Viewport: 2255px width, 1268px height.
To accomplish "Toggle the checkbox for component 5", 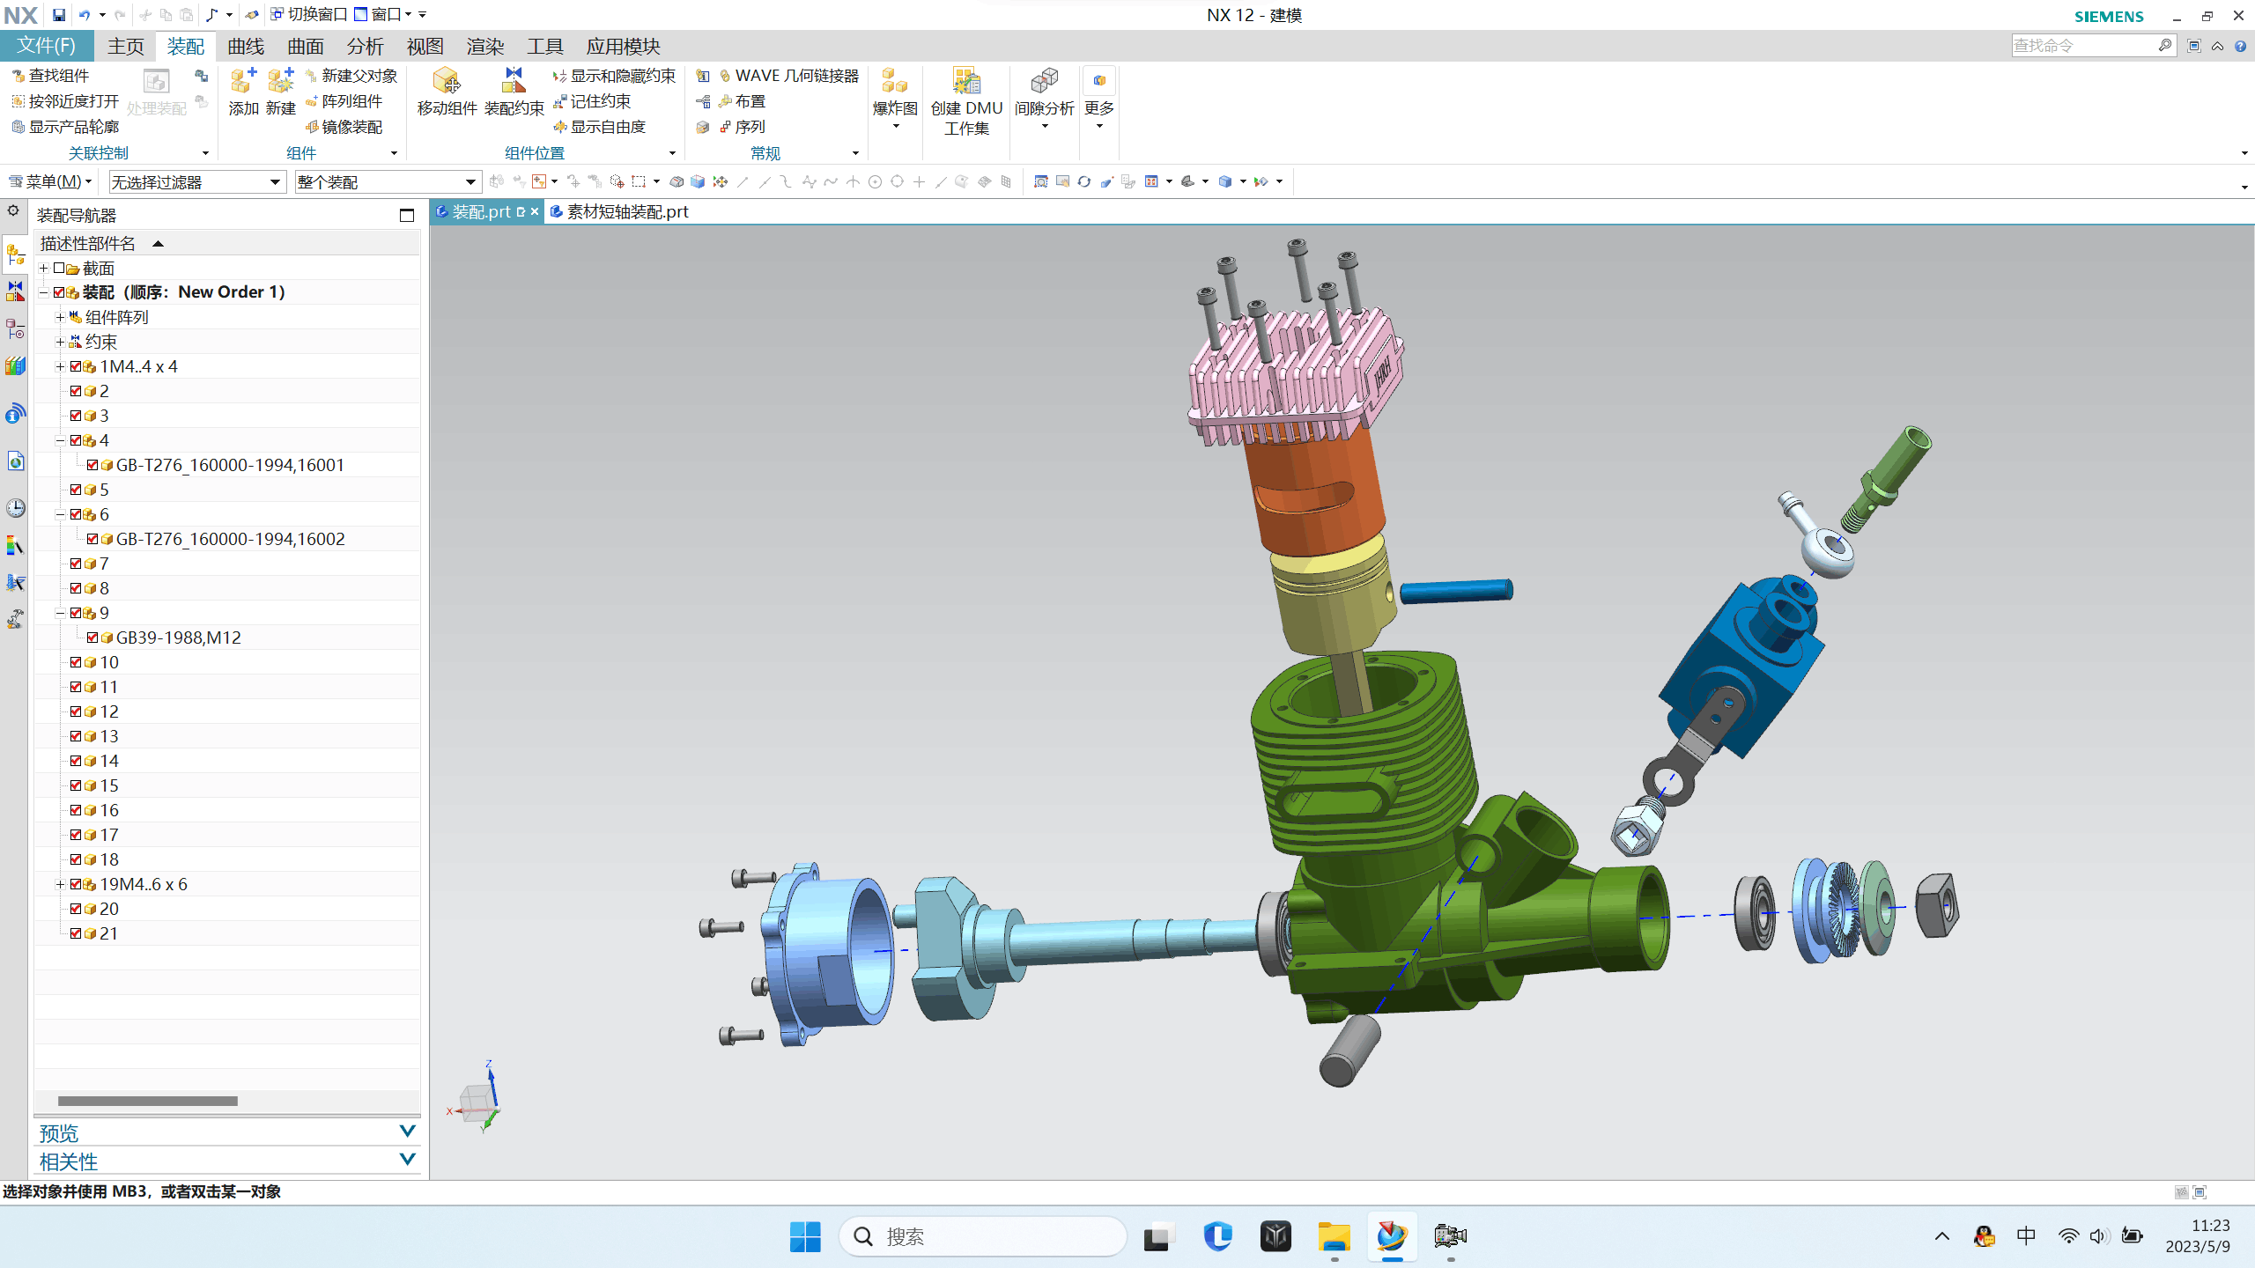I will tap(76, 490).
